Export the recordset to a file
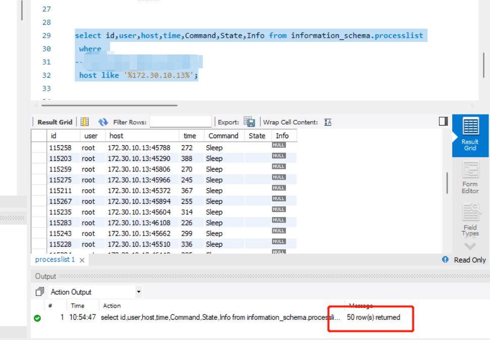 (x=249, y=121)
